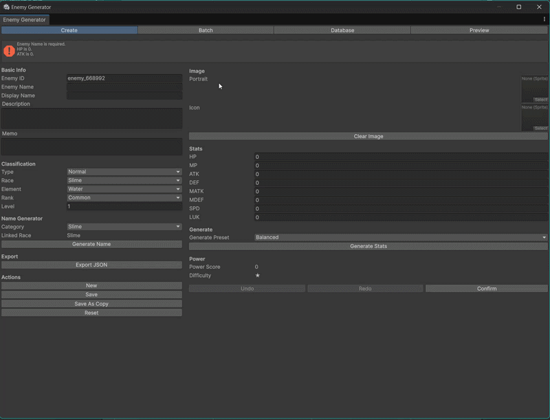Screen dimensions: 550x420
Task: Open the Type dropdown showing Normal
Action: [124, 172]
